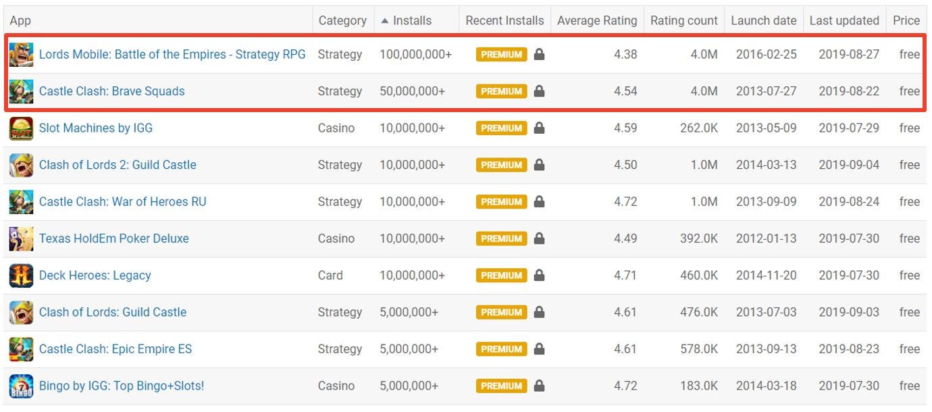
Task: Click the Lords Mobile app icon
Action: tap(21, 55)
